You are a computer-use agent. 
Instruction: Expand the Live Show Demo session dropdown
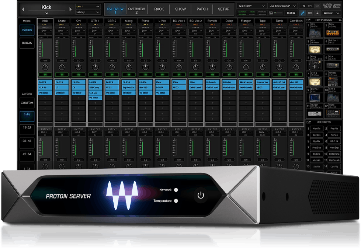click(x=282, y=6)
